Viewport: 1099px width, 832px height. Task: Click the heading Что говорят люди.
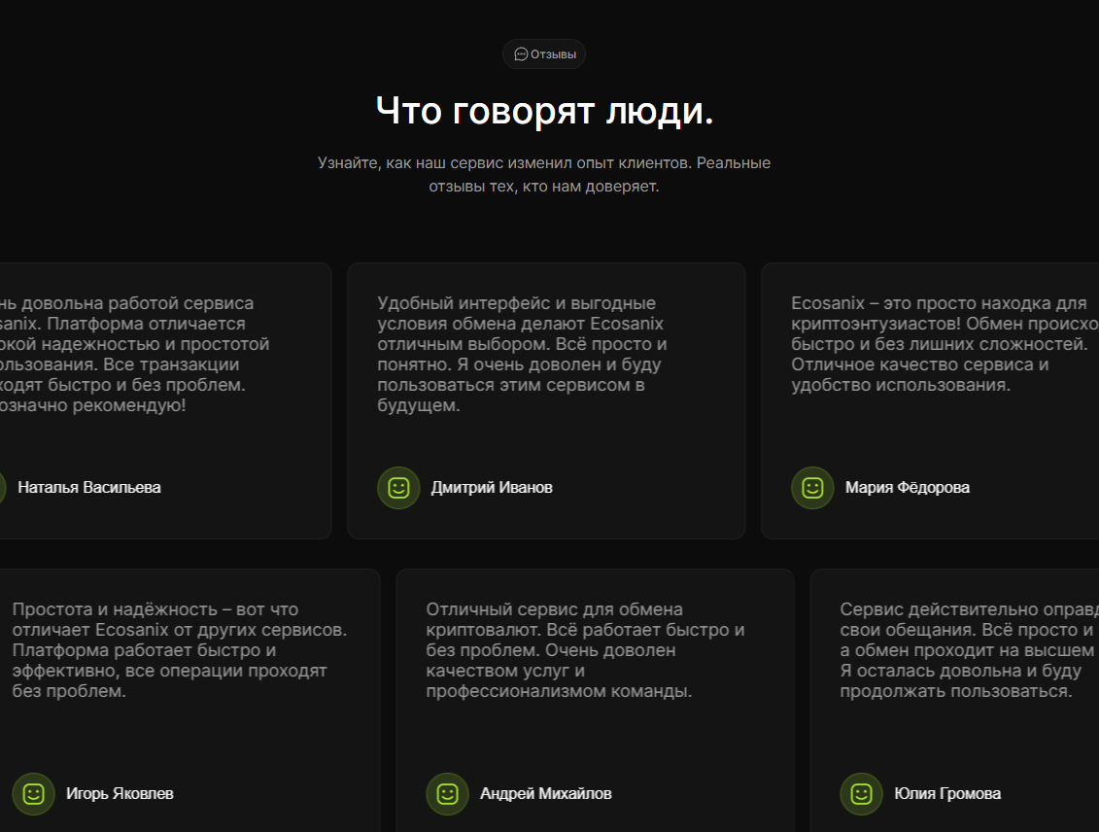click(544, 111)
